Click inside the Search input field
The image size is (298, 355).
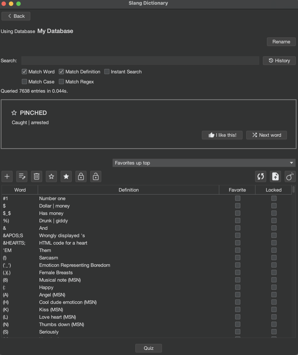pyautogui.click(x=140, y=60)
